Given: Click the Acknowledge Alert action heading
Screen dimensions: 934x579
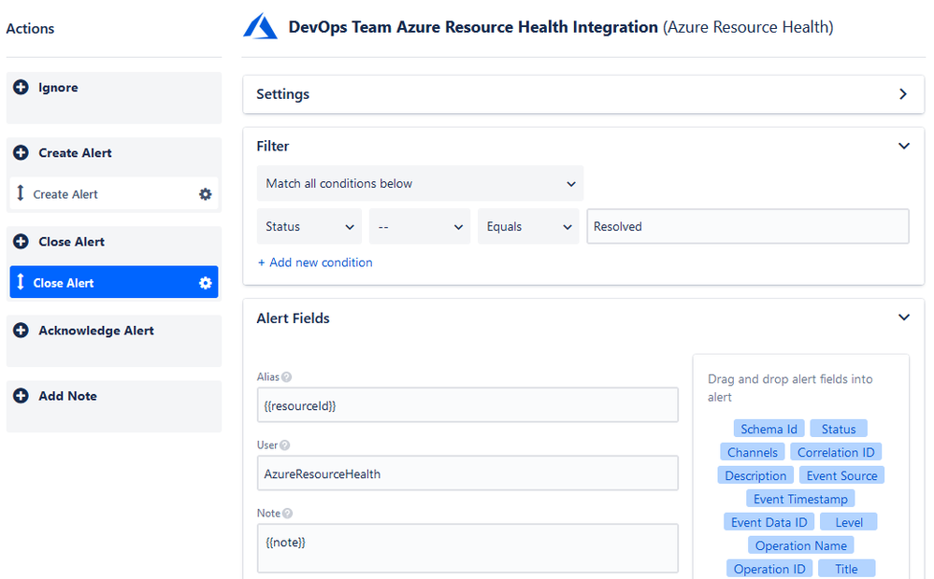Looking at the screenshot, I should [x=96, y=331].
